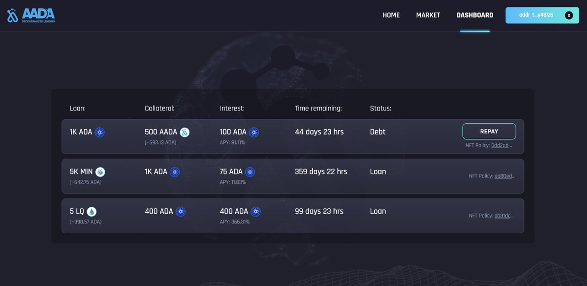This screenshot has width=587, height=286.
Task: Click the '5 LQ' loan amount
Action: coord(77,211)
